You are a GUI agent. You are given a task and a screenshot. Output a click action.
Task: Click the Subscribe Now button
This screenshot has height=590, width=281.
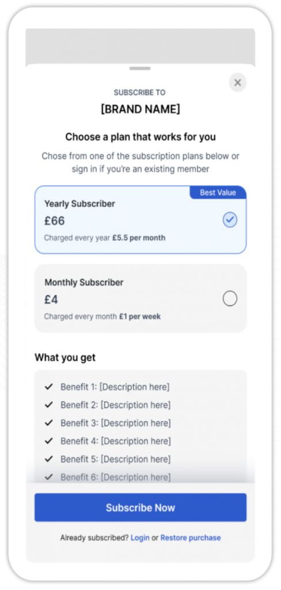click(140, 507)
